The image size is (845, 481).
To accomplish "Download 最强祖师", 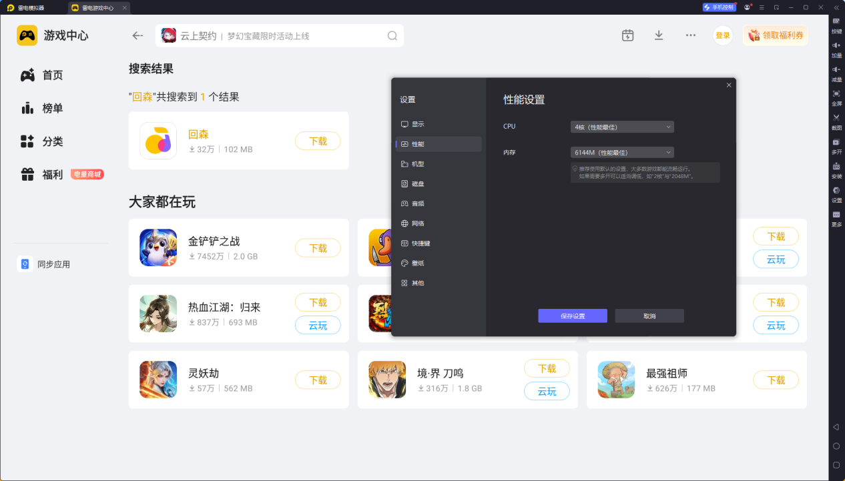I will [x=776, y=380].
